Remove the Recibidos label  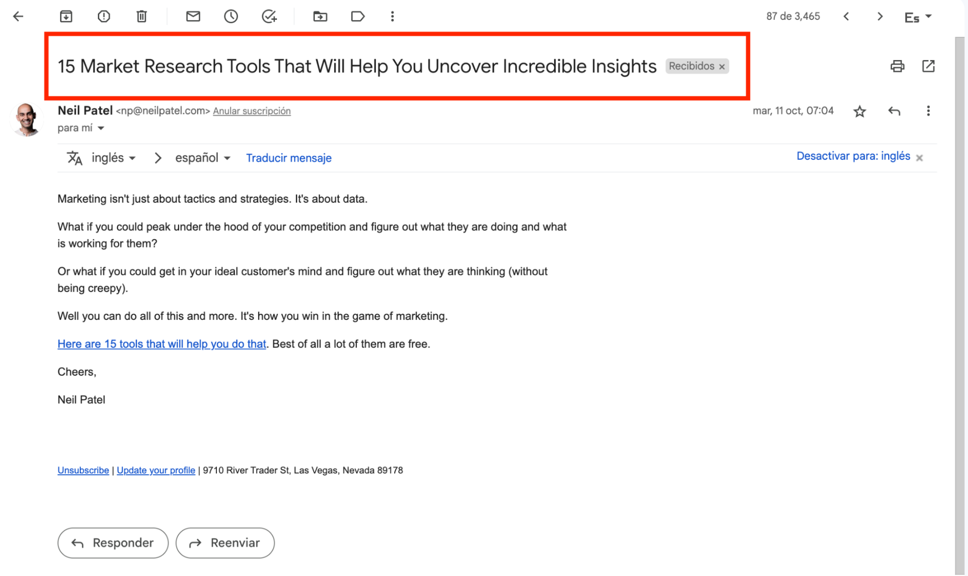click(722, 67)
